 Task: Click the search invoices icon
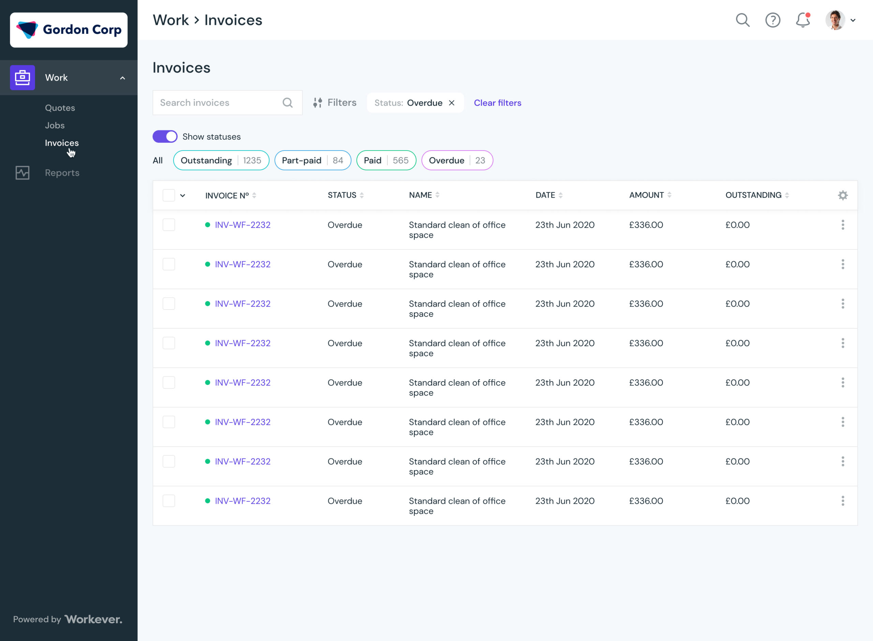[288, 102]
